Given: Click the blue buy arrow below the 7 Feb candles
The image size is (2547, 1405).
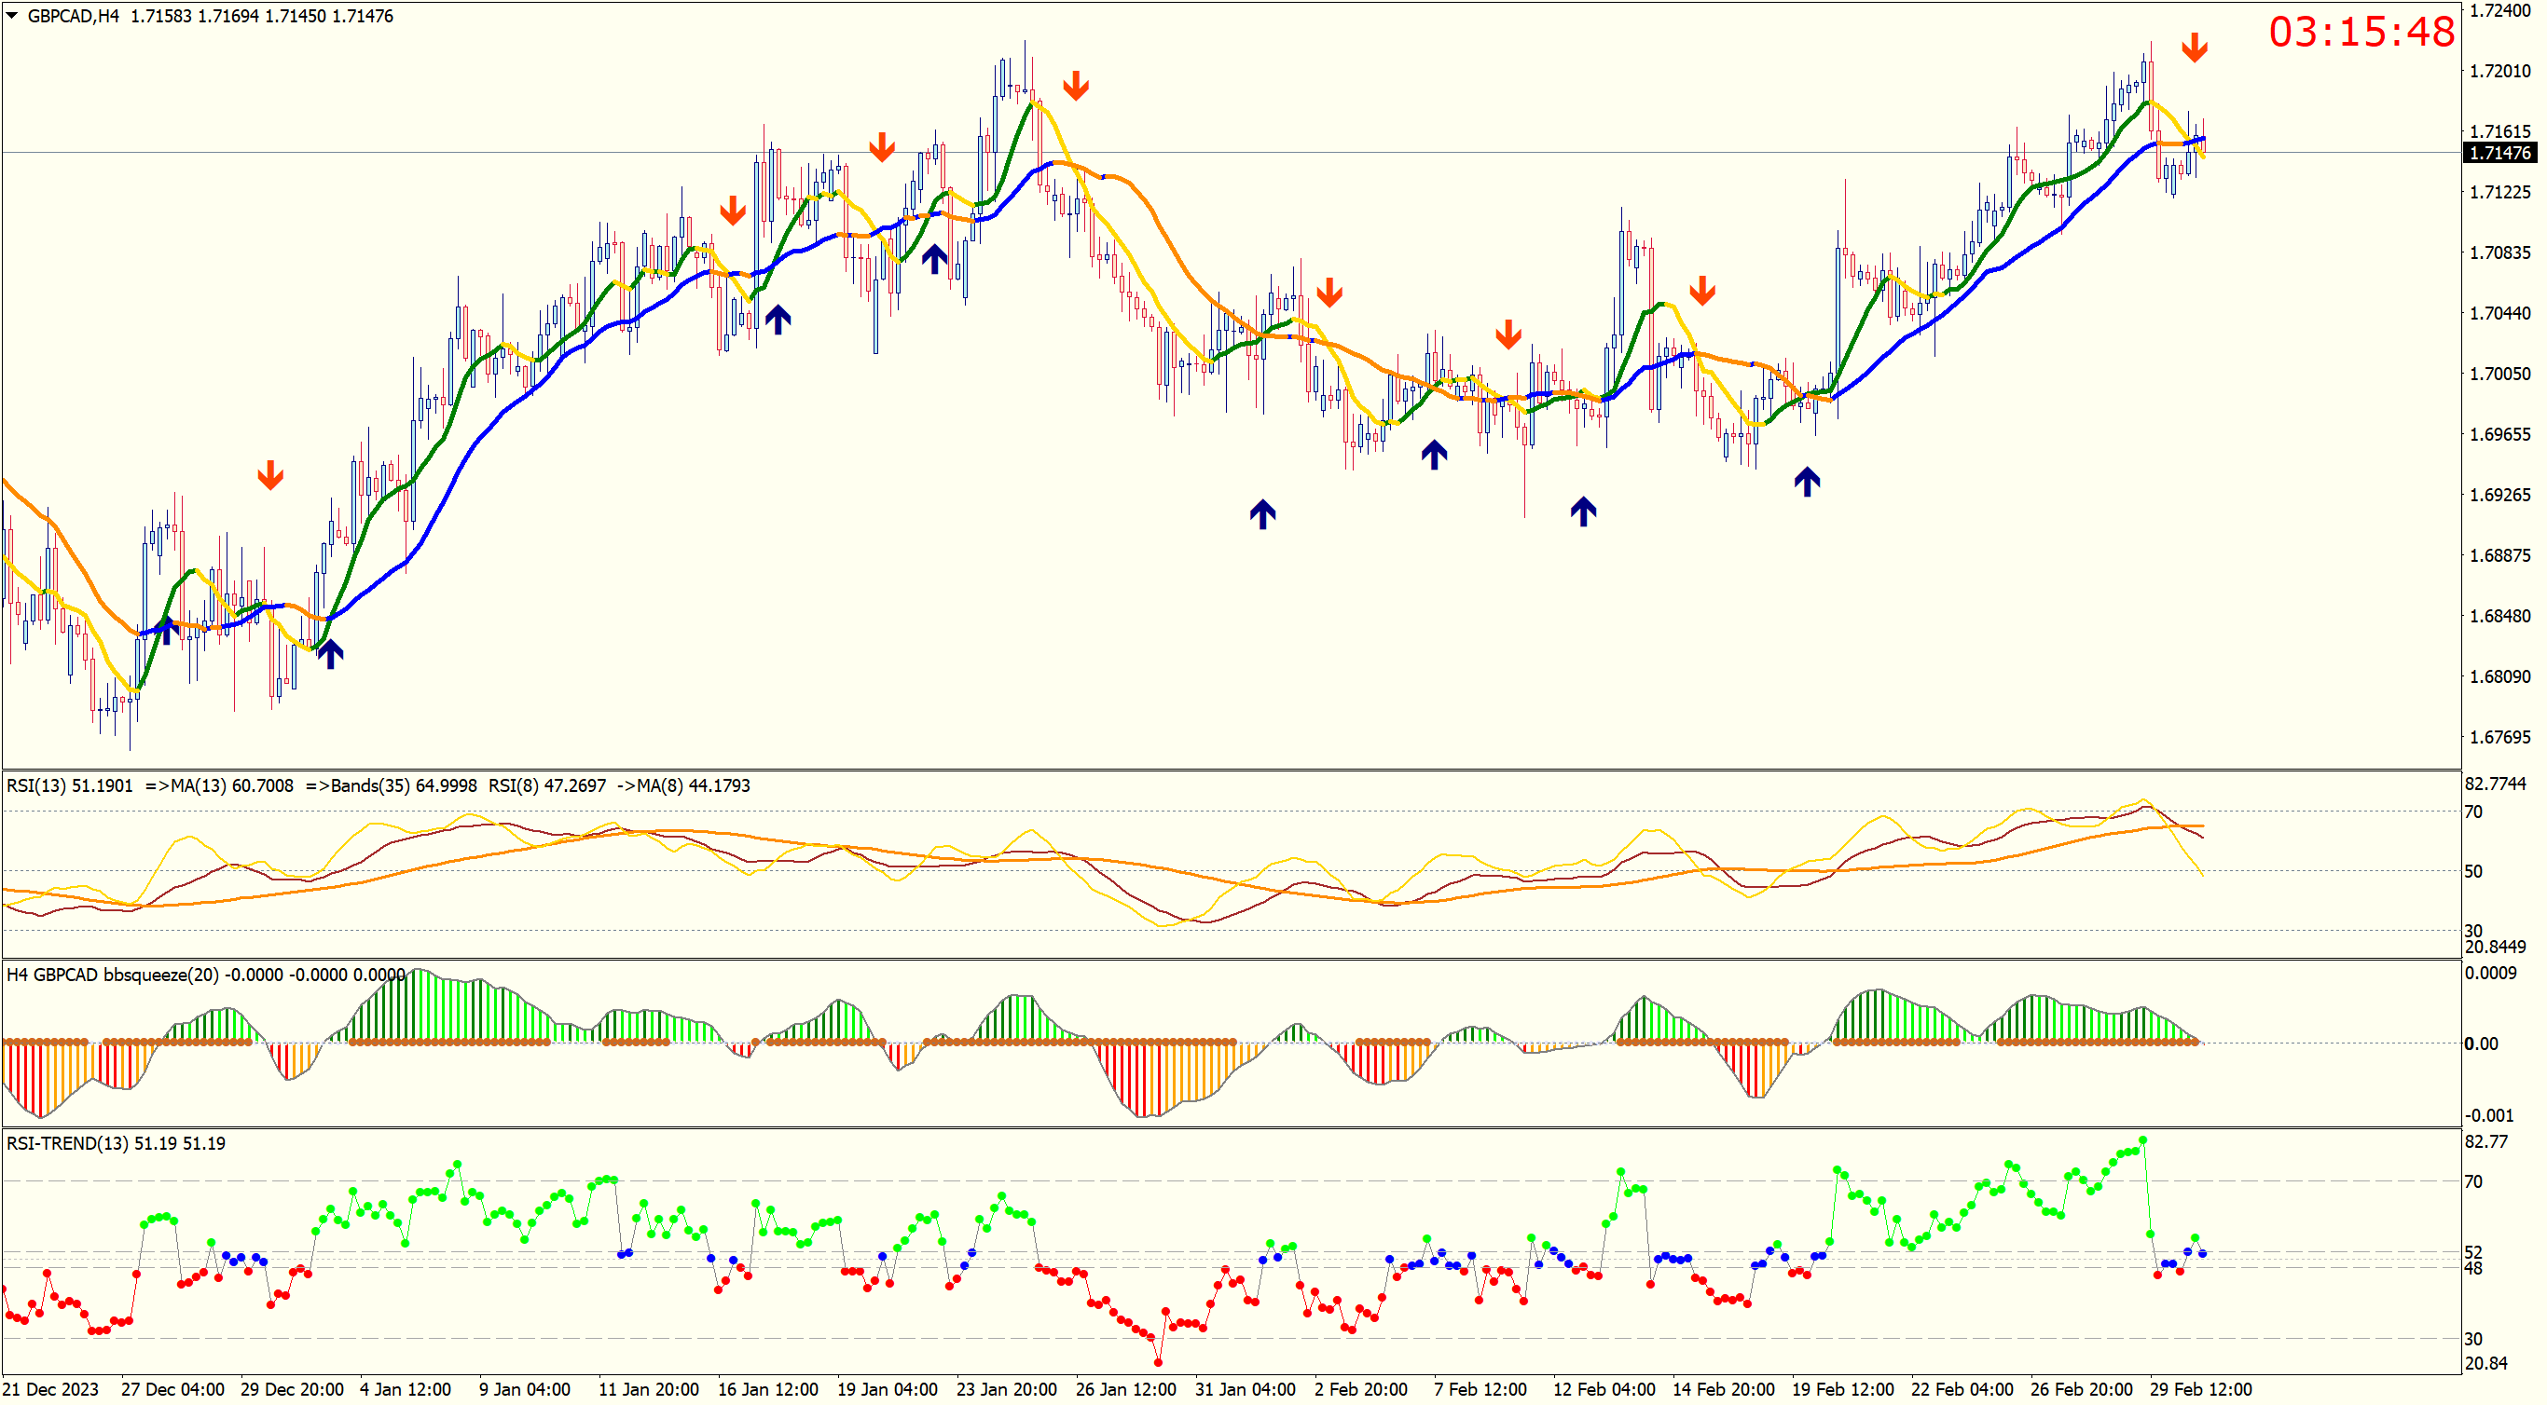Looking at the screenshot, I should point(1434,455).
